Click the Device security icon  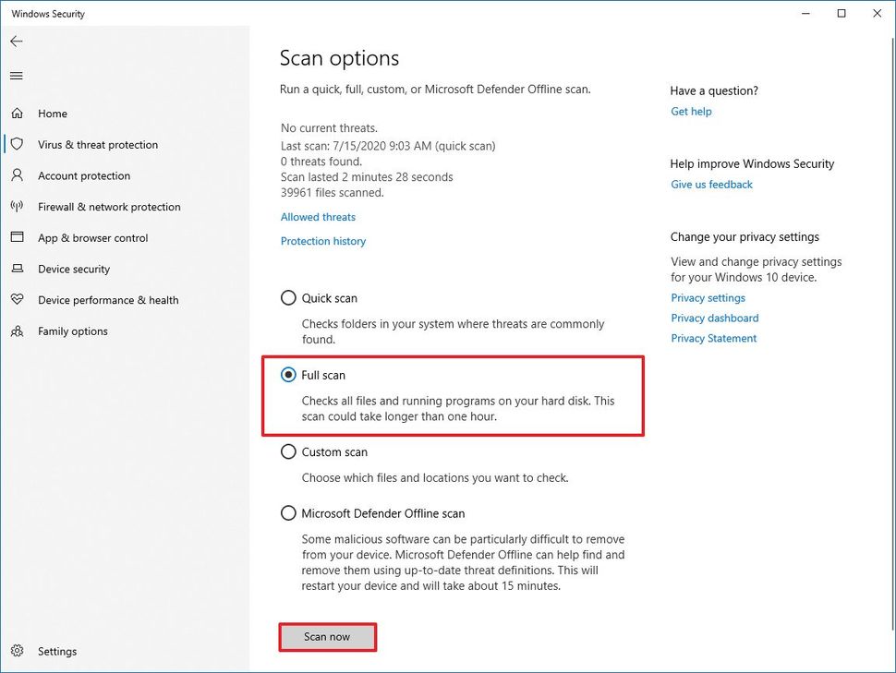(18, 269)
